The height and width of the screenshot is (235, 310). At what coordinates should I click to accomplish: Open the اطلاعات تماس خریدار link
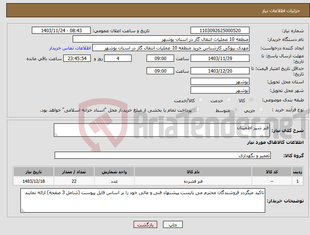click(x=70, y=48)
